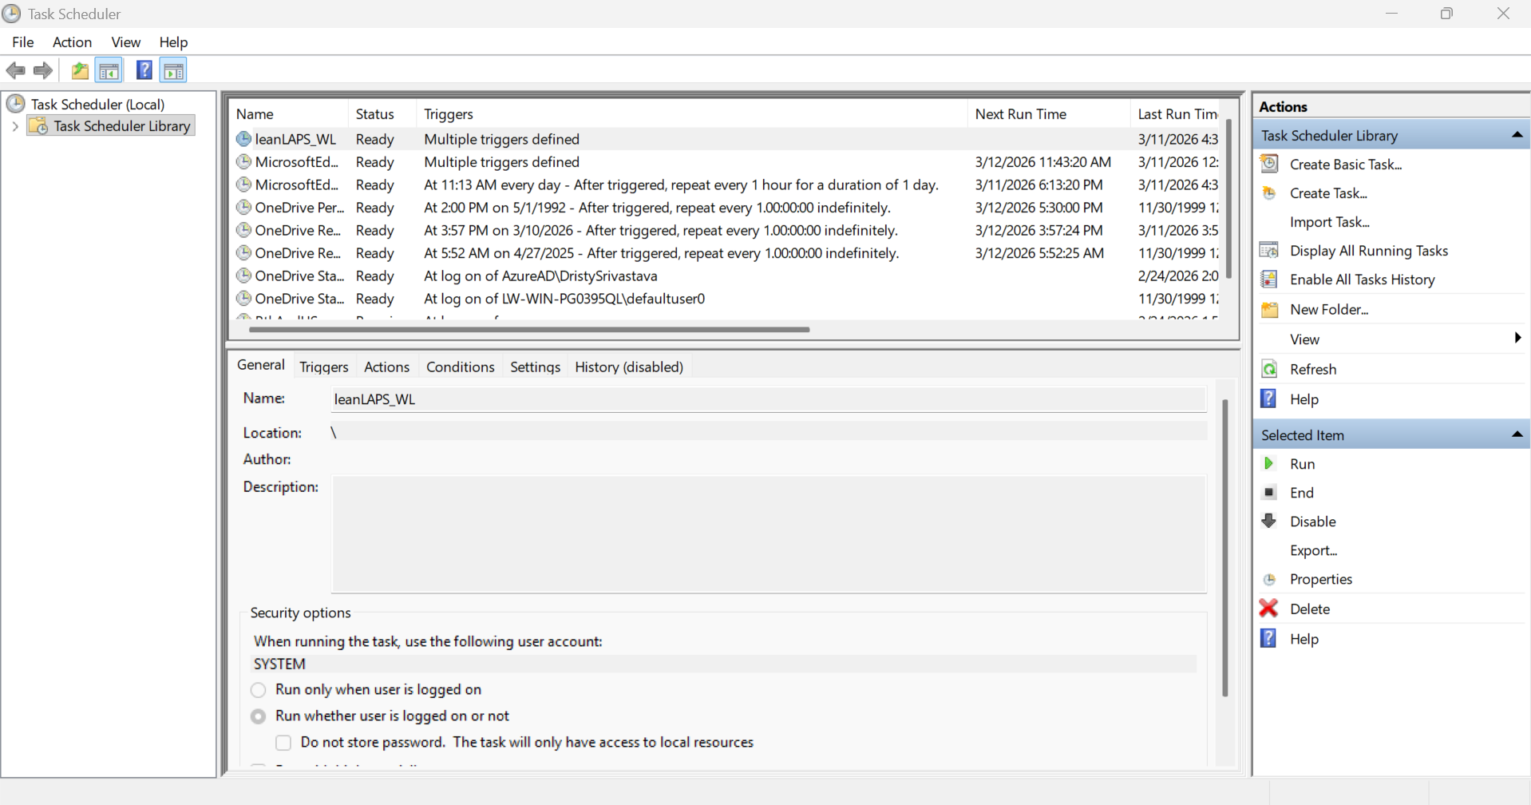Click the Enable All Tasks History text
The image size is (1531, 805).
coord(1362,280)
